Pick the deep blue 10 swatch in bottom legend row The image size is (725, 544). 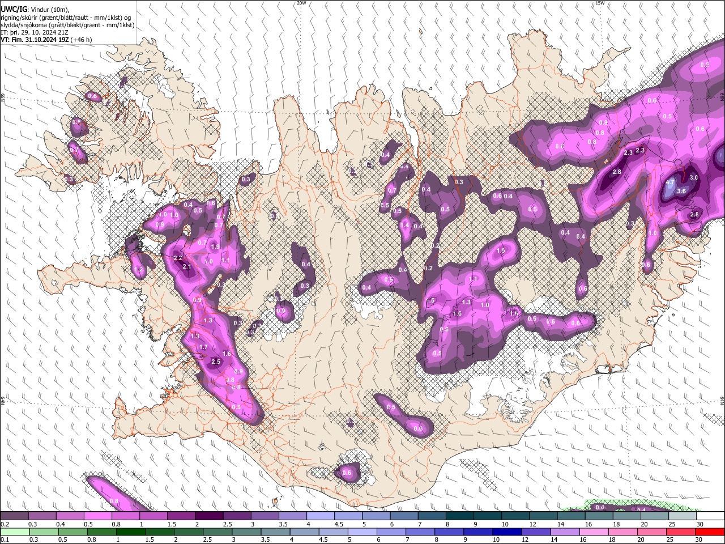tap(507, 532)
